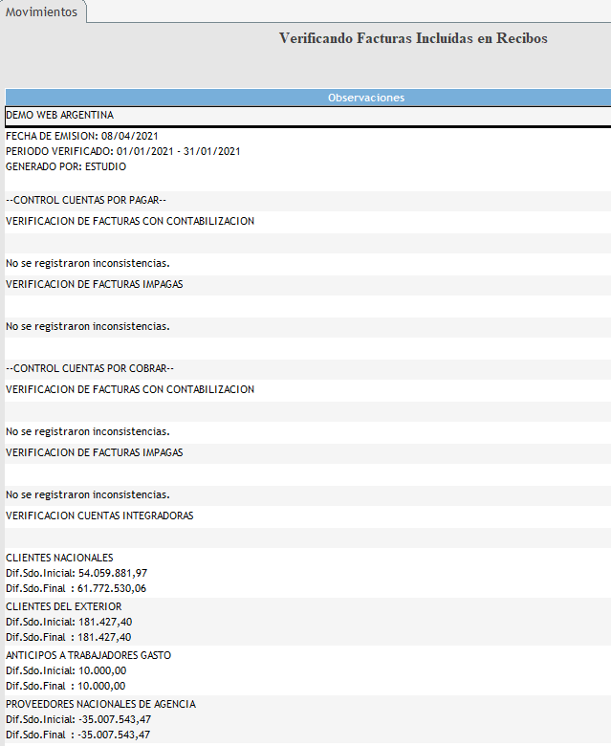
Task: Select the GENERADO POR: ESTUDIO line
Action: [x=66, y=166]
